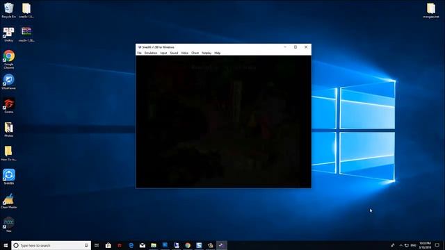This screenshot has width=445, height=250.
Task: Select the snes9x folder icon beside Recycle Bin
Action: [26, 10]
